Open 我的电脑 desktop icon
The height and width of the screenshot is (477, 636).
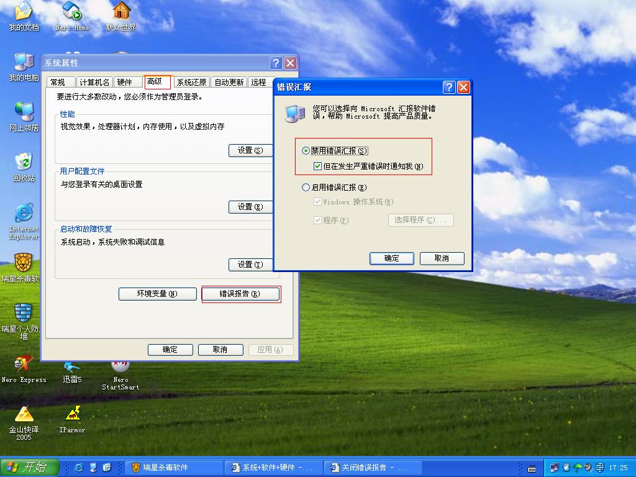point(24,66)
